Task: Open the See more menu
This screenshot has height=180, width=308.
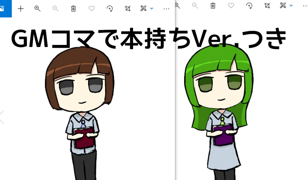Action: click(x=166, y=8)
